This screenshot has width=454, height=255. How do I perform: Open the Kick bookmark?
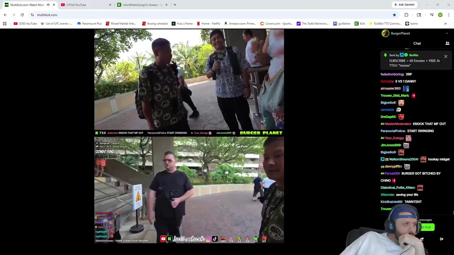(360, 24)
